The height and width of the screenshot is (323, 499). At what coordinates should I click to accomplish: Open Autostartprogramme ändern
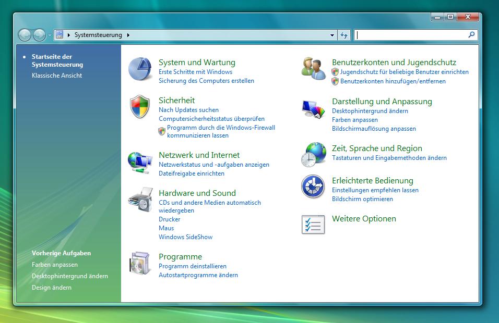pyautogui.click(x=198, y=275)
